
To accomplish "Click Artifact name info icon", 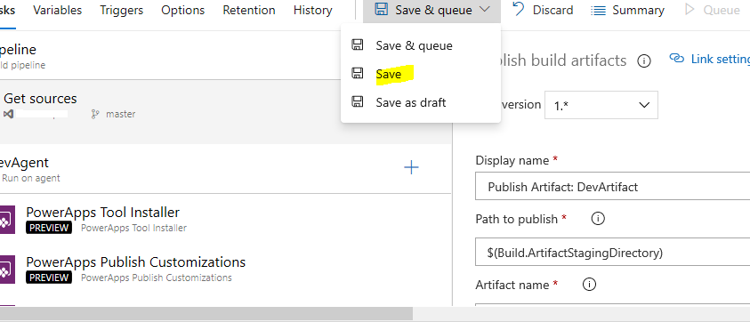I will click(589, 285).
